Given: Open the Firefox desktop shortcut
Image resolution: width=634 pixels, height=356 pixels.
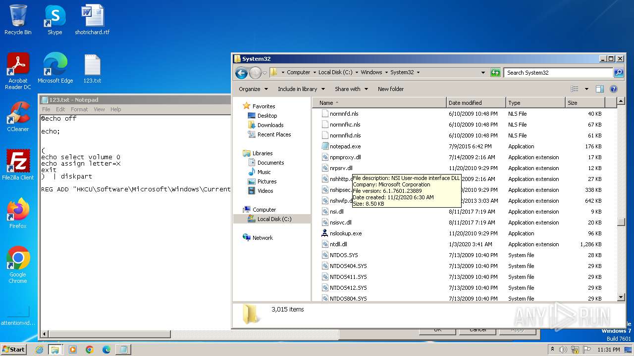Looking at the screenshot, I should tap(18, 214).
